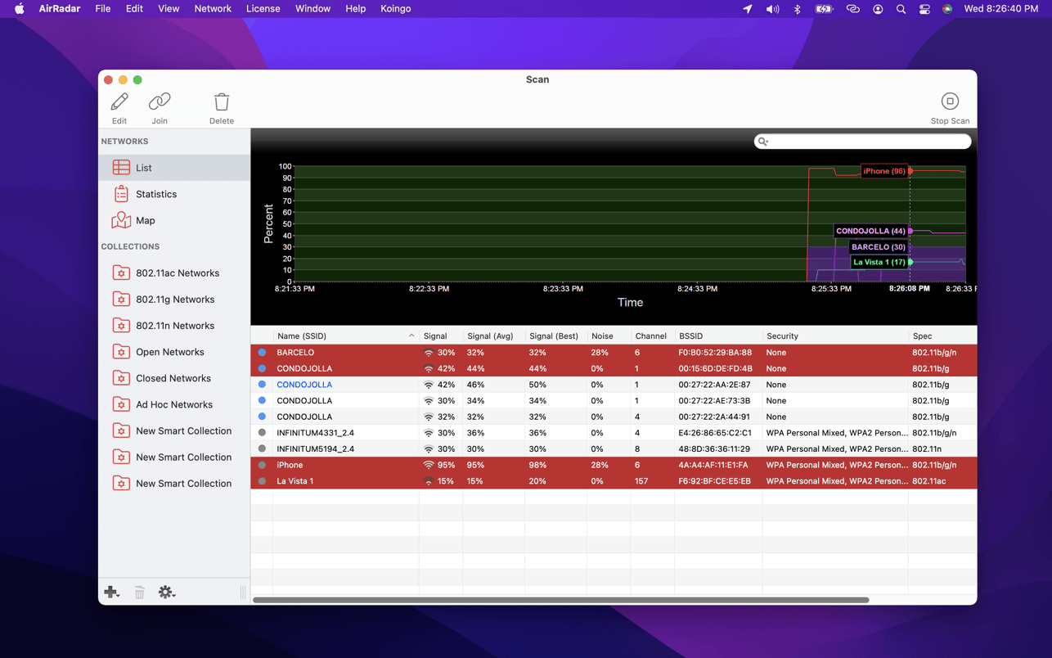Open the action gear menu at bottom
The image size is (1052, 658).
pyautogui.click(x=167, y=591)
